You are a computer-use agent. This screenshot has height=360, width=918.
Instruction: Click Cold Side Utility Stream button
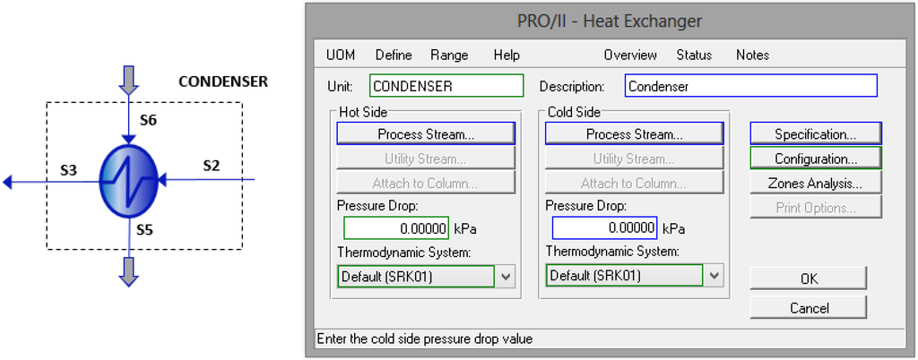coord(635,159)
